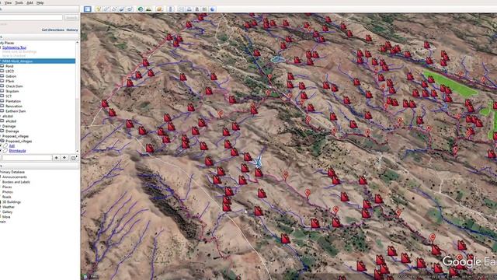Open the placemark link below Adli
The image size is (497, 280).
pyautogui.click(x=17, y=151)
